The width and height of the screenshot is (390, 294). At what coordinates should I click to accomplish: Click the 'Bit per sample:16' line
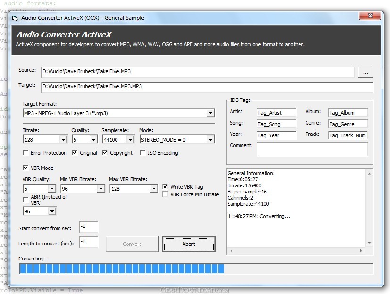(x=247, y=192)
